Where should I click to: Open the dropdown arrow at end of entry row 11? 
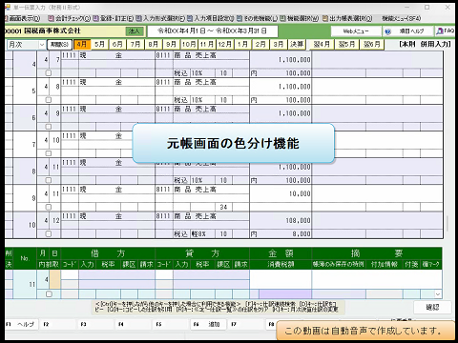[438, 294]
